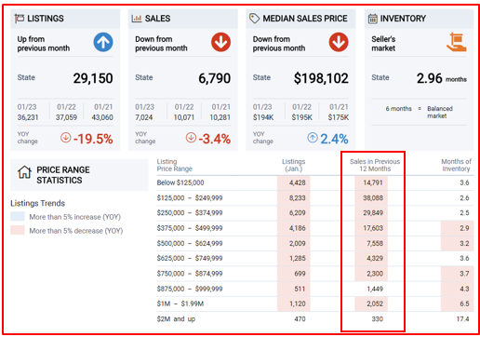This screenshot has width=480, height=337.
Task: Click the small down arrow beside -19.5%
Action: tap(66, 138)
